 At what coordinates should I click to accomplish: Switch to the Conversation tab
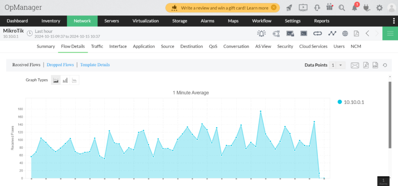point(236,46)
